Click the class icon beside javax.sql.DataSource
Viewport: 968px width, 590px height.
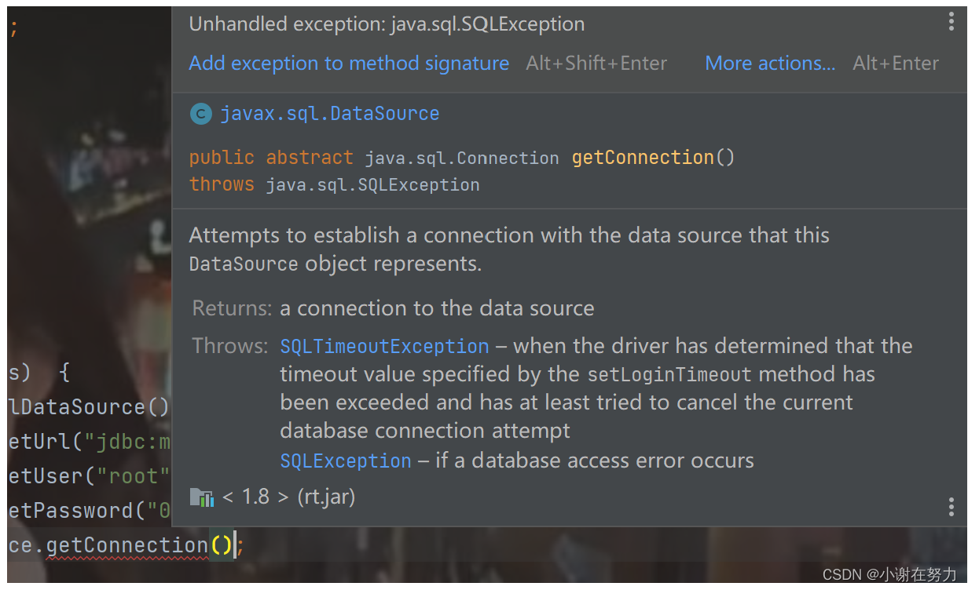[201, 115]
